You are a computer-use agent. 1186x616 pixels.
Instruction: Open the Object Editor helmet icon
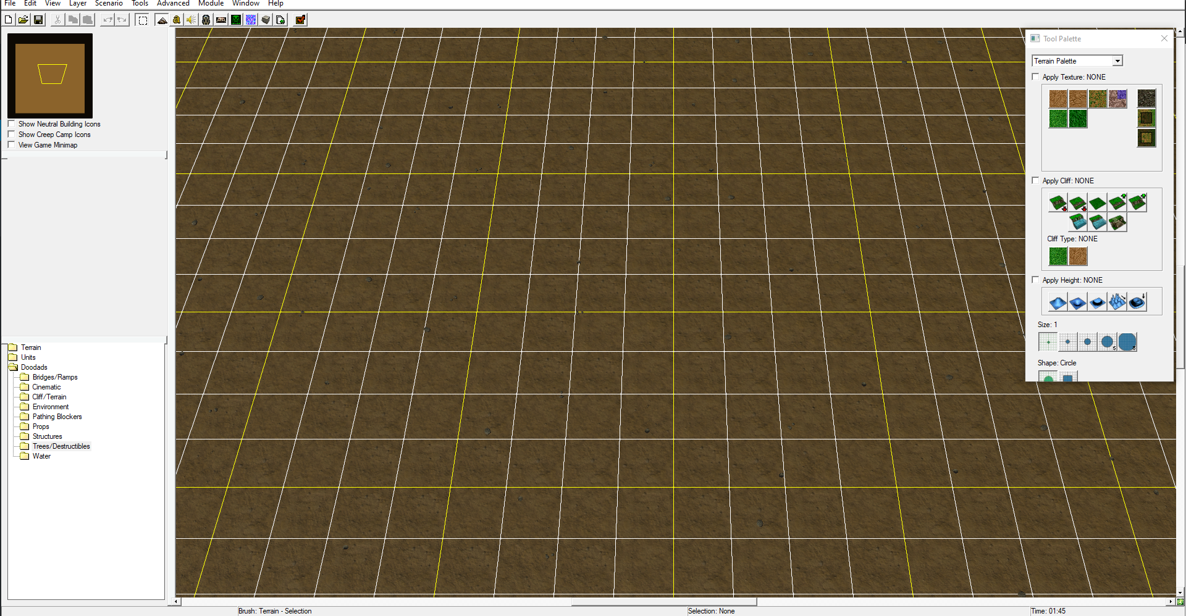pos(206,20)
